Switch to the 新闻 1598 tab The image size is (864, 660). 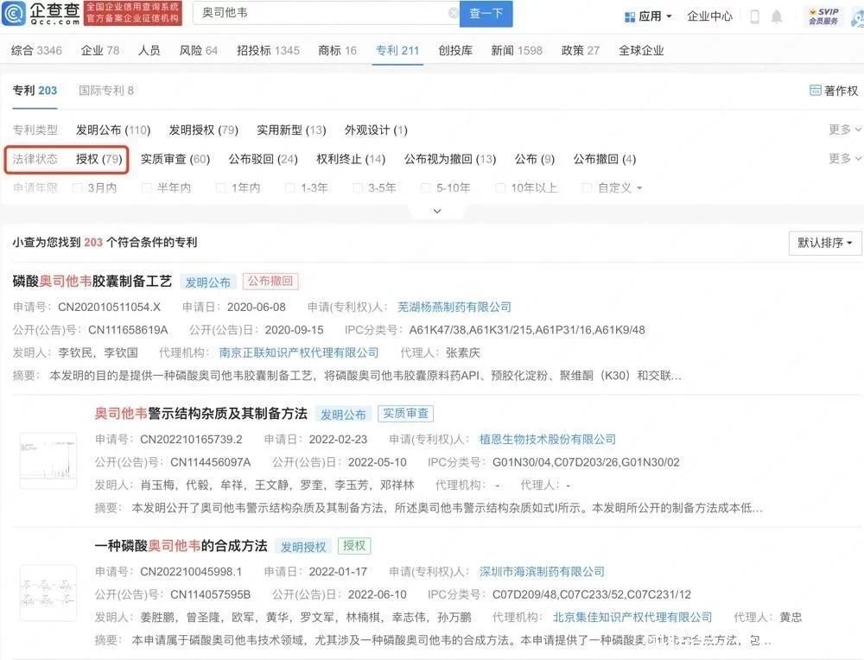(x=517, y=51)
